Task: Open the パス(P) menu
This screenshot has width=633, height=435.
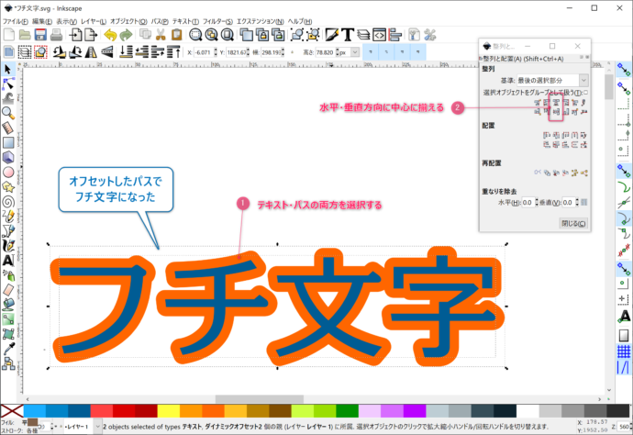Action: tap(160, 21)
